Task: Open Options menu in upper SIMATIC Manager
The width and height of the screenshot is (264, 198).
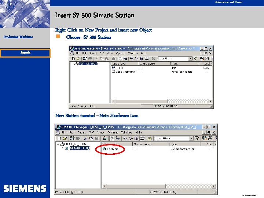Action: click(x=120, y=54)
